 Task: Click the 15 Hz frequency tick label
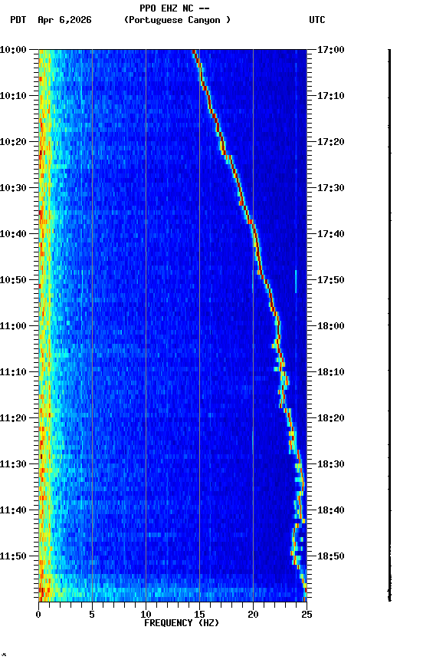[x=199, y=615]
